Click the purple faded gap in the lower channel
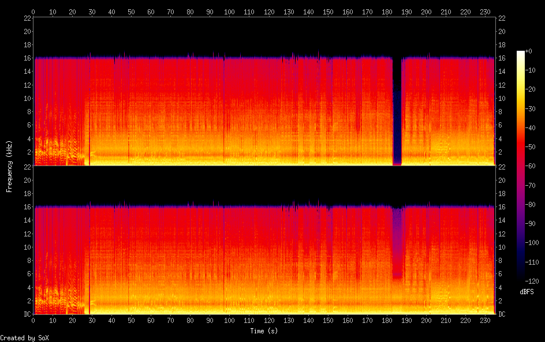Screen dimensions: 545x342 pos(397,242)
